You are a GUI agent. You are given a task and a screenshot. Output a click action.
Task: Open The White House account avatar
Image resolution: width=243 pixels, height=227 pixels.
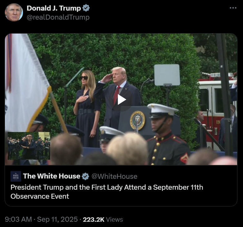(x=16, y=176)
